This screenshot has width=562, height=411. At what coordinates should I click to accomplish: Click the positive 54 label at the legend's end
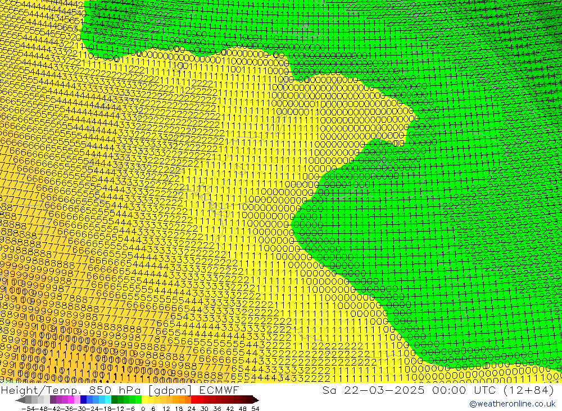(x=255, y=409)
